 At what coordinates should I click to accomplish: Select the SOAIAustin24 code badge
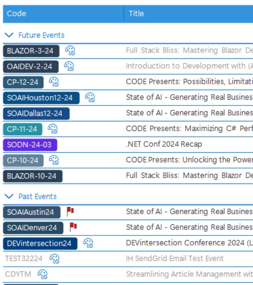click(32, 212)
